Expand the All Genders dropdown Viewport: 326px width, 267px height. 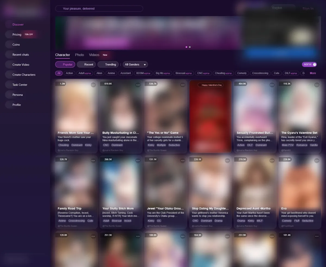click(135, 64)
